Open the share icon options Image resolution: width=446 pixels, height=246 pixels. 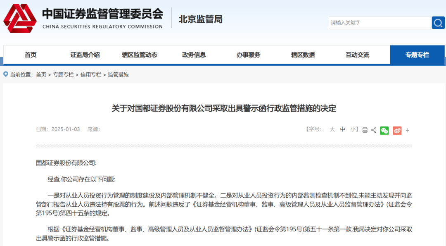(374, 130)
